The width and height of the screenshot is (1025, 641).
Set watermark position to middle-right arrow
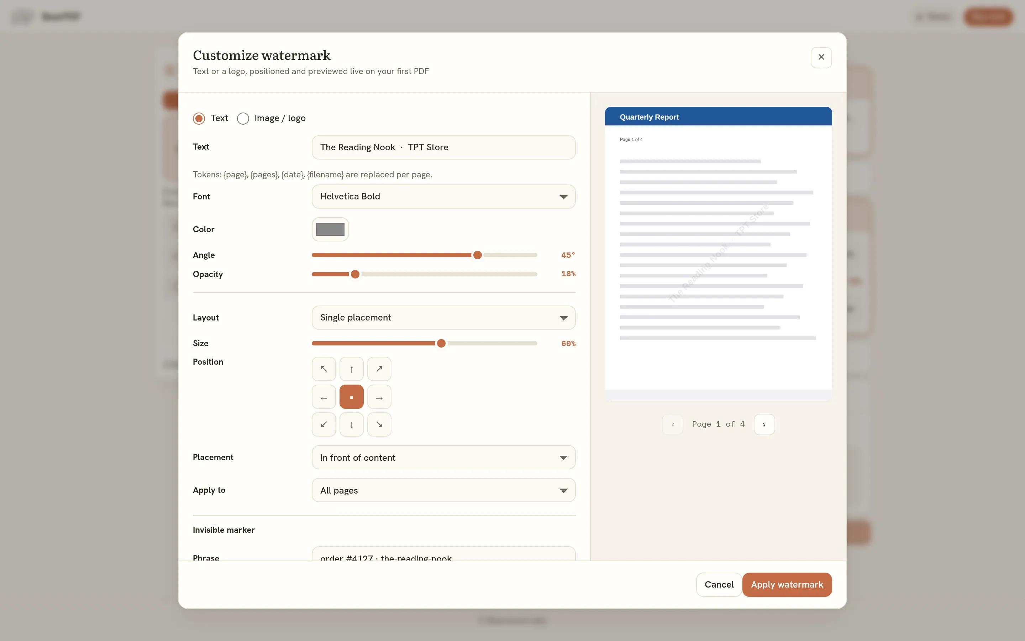(x=379, y=397)
